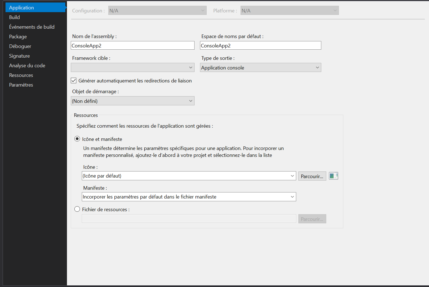
Task: Click Parcourir for the resource file
Action: [x=312, y=219]
